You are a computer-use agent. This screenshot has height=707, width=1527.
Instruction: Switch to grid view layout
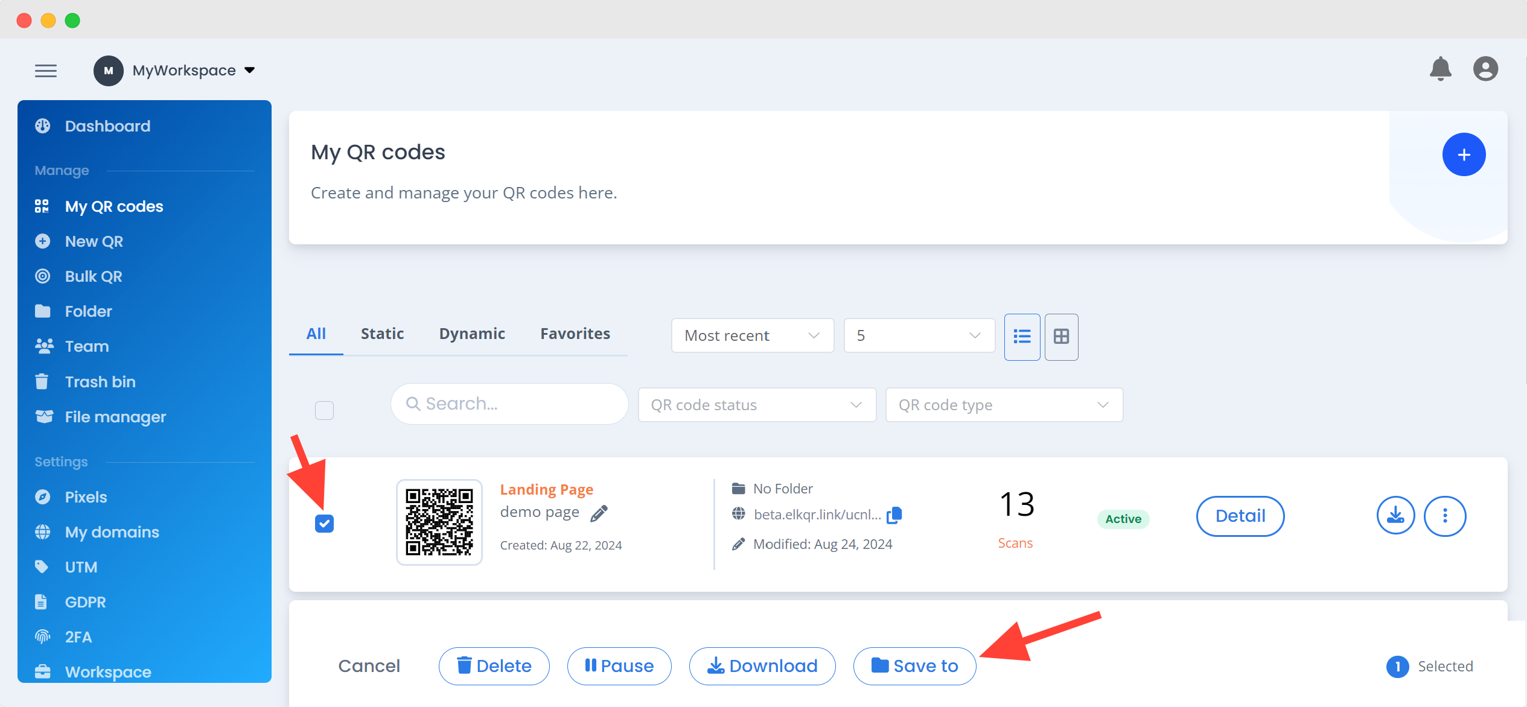[x=1061, y=337]
